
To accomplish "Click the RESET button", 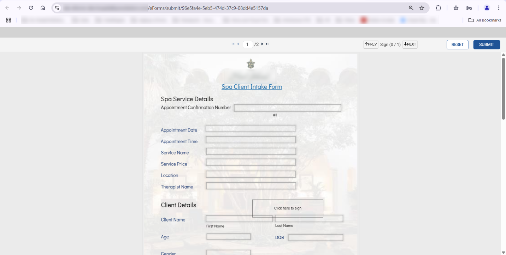I will click(x=458, y=44).
